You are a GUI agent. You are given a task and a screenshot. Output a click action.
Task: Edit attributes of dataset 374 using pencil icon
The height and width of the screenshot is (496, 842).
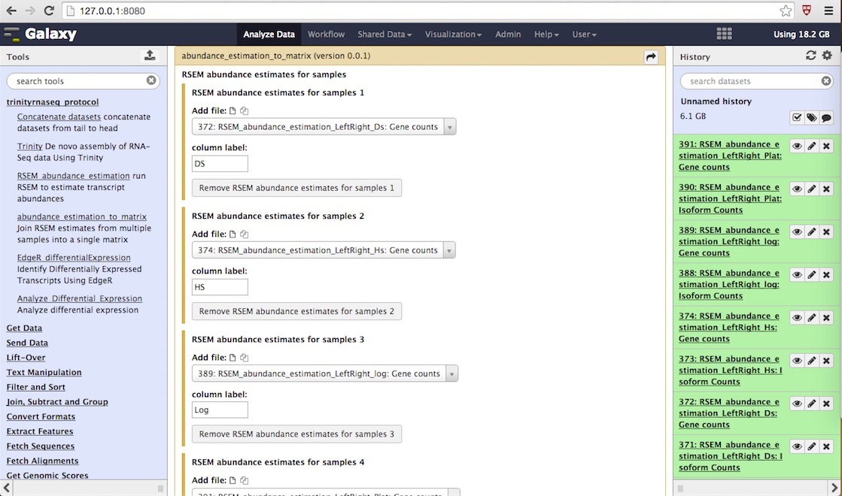point(812,317)
